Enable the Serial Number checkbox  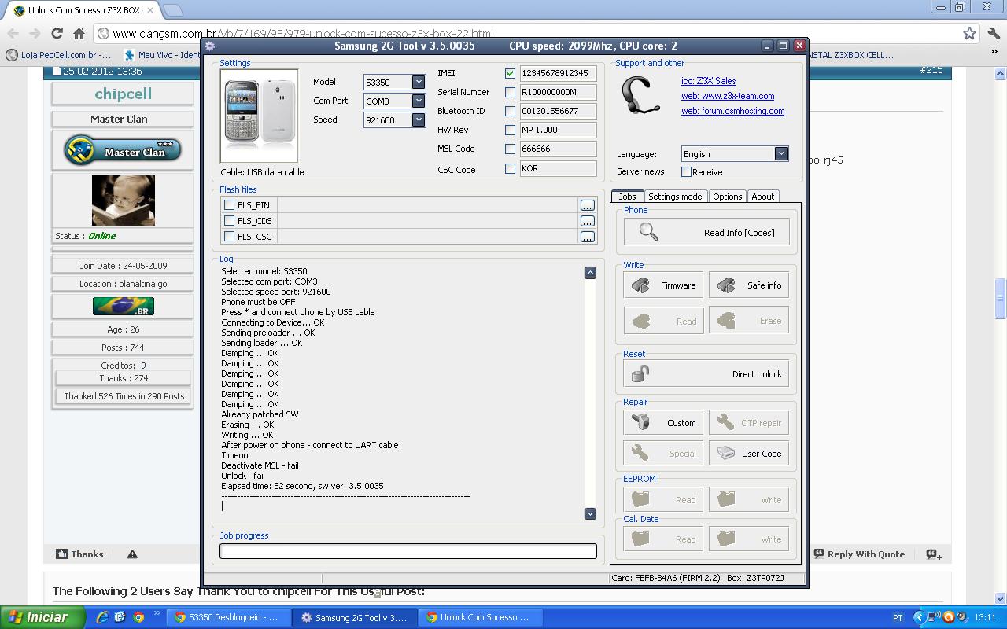[x=510, y=92]
